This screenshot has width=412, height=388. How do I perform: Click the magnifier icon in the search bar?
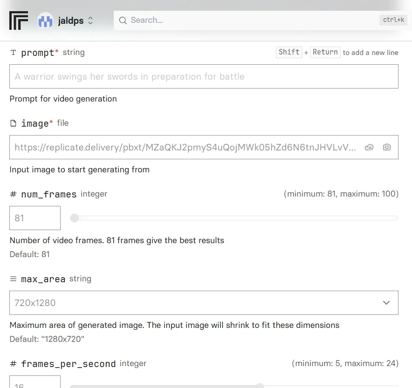(123, 20)
